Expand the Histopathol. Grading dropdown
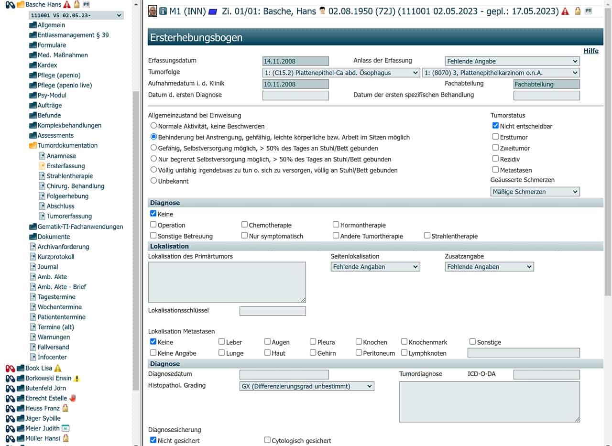612x446 pixels. pyautogui.click(x=306, y=386)
